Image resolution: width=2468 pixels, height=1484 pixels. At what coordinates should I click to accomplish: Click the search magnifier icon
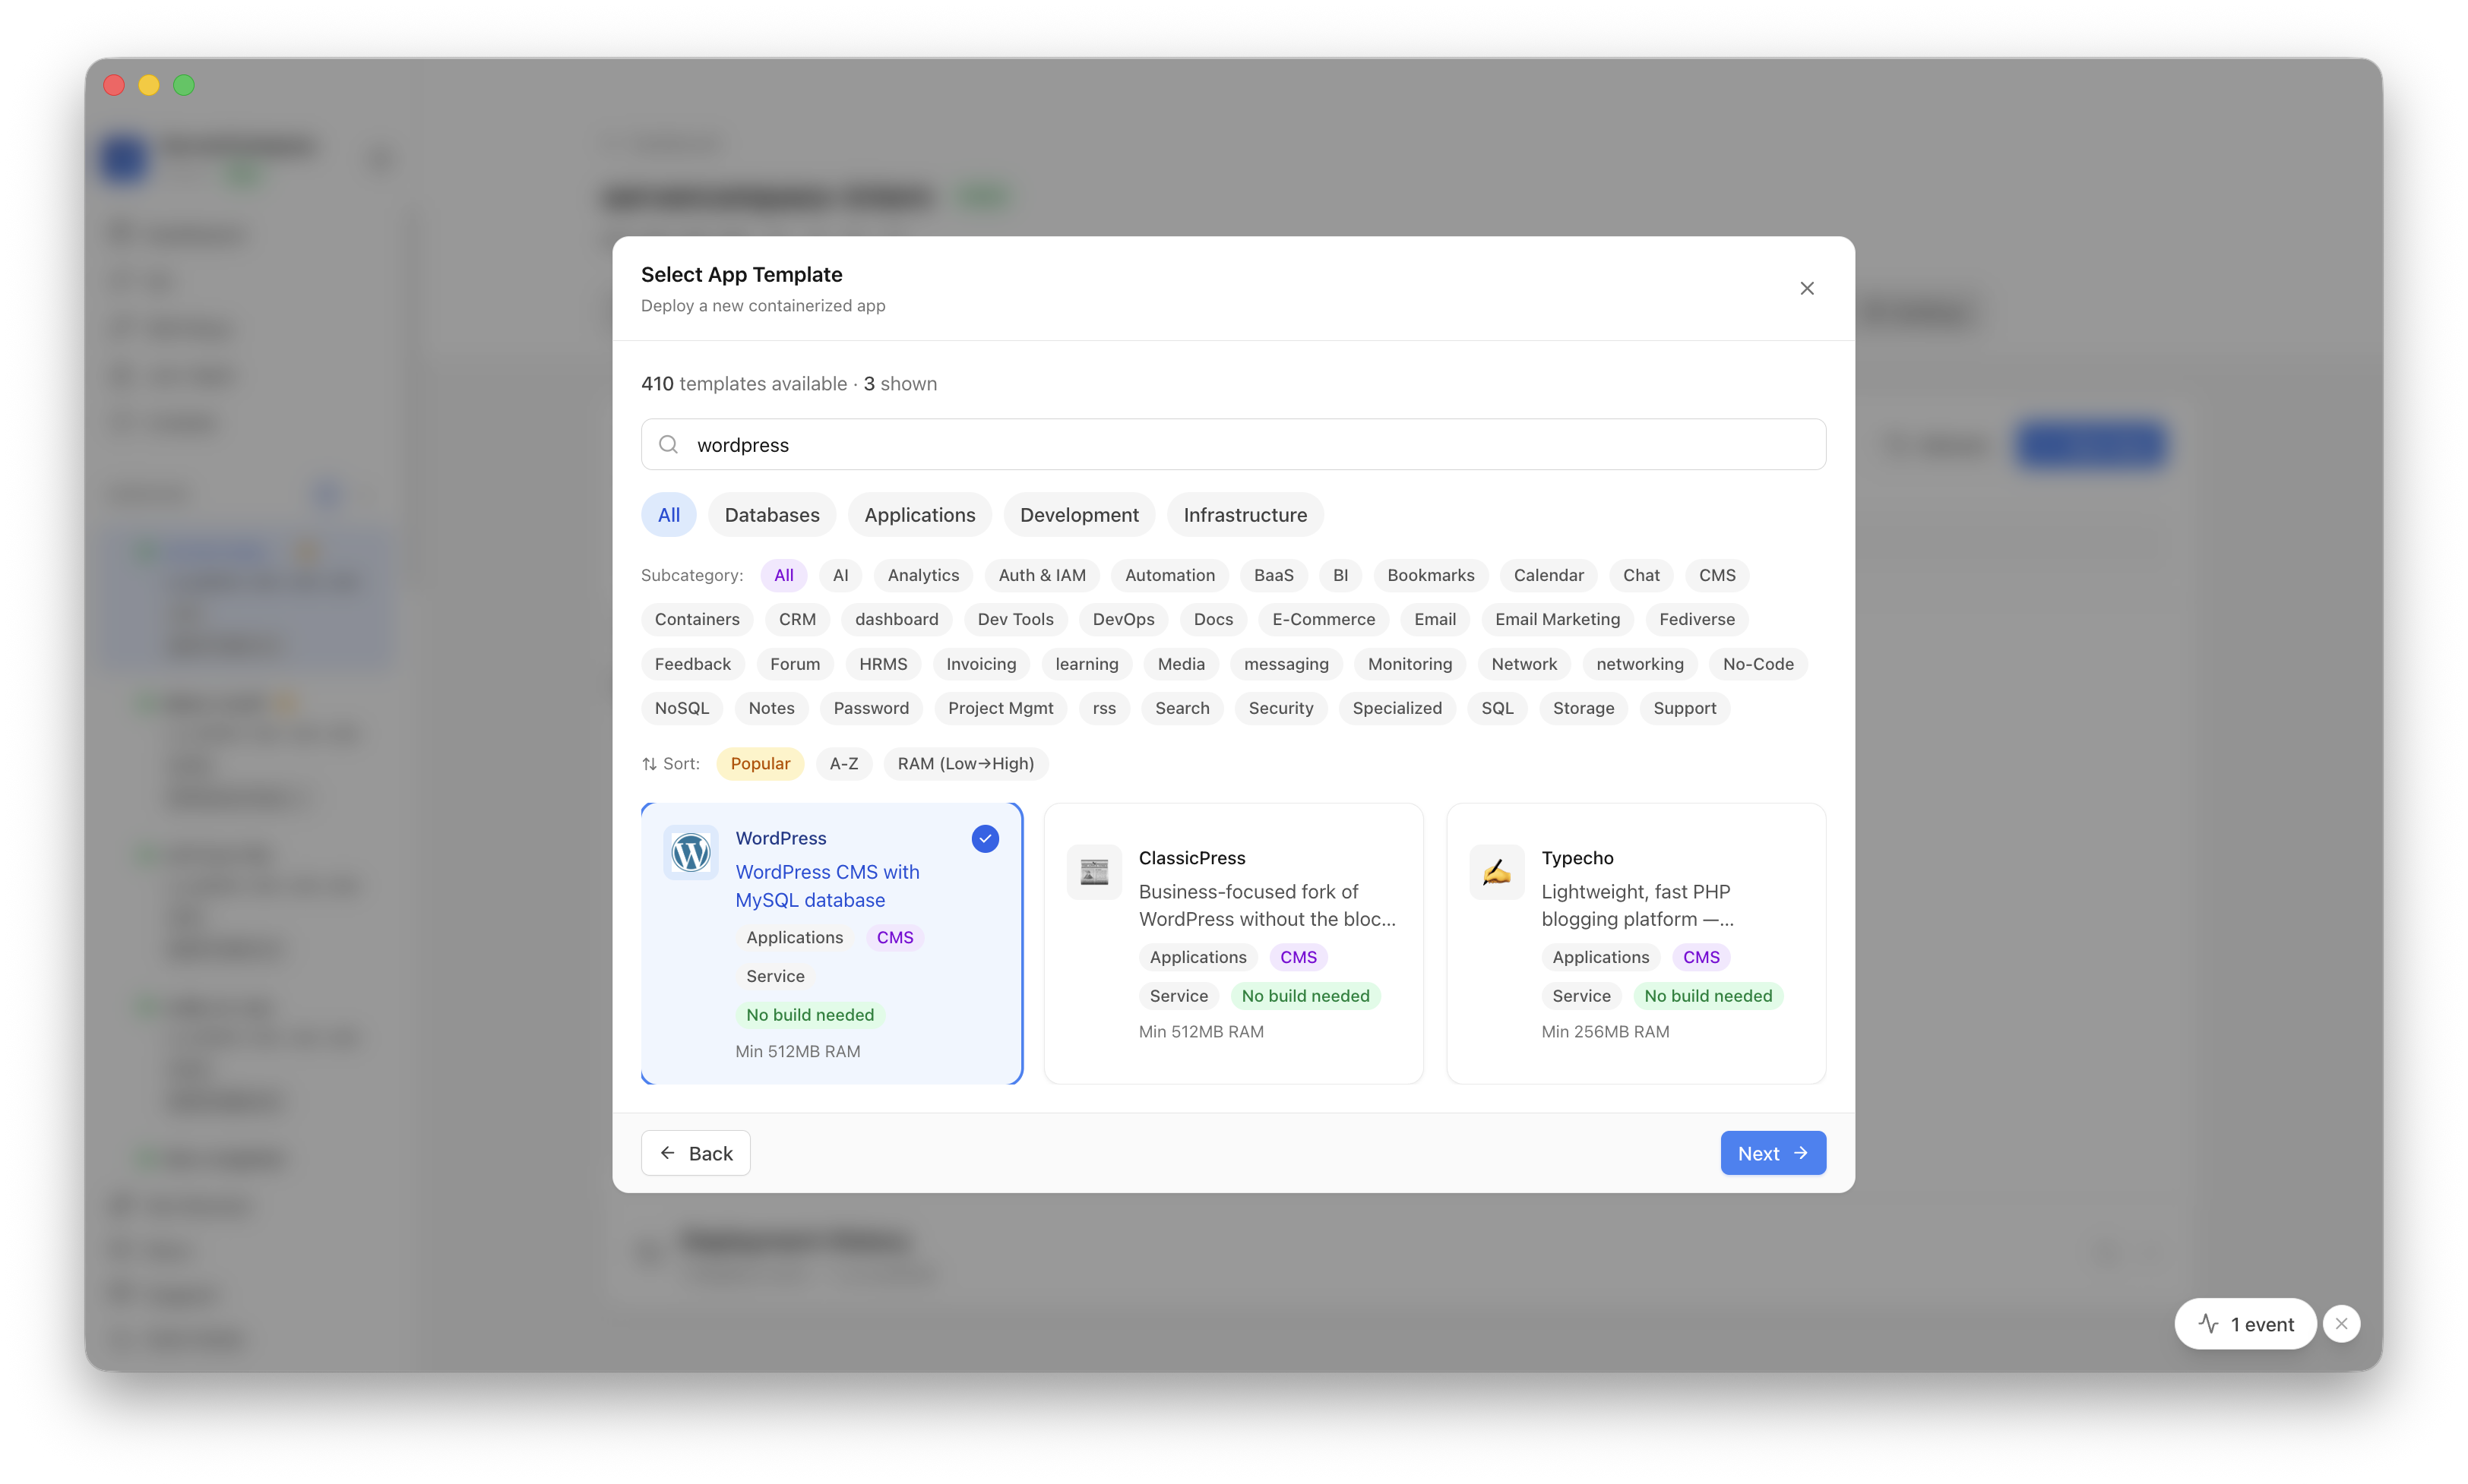click(x=668, y=444)
